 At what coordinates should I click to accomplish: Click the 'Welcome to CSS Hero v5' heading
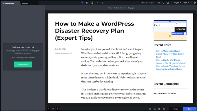(x=23, y=47)
